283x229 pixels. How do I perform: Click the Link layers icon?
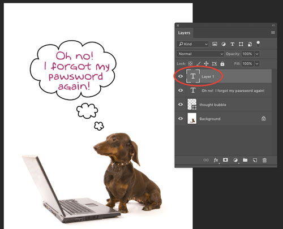click(206, 160)
